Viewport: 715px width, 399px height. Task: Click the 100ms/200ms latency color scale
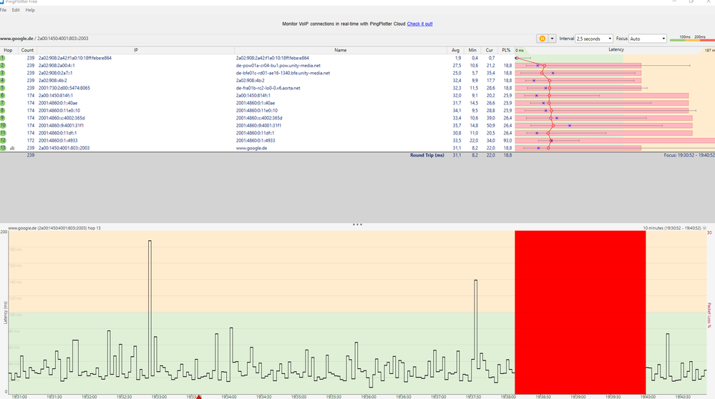692,39
